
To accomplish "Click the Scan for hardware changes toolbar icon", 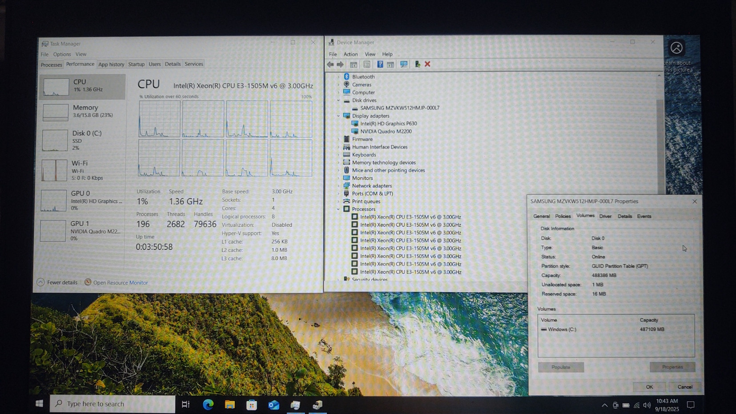I will click(403, 64).
